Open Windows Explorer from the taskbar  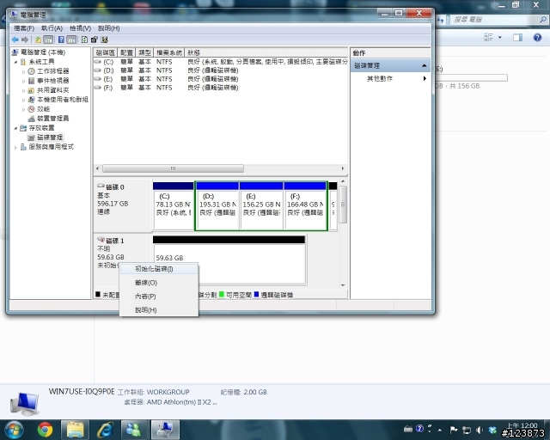(75, 430)
